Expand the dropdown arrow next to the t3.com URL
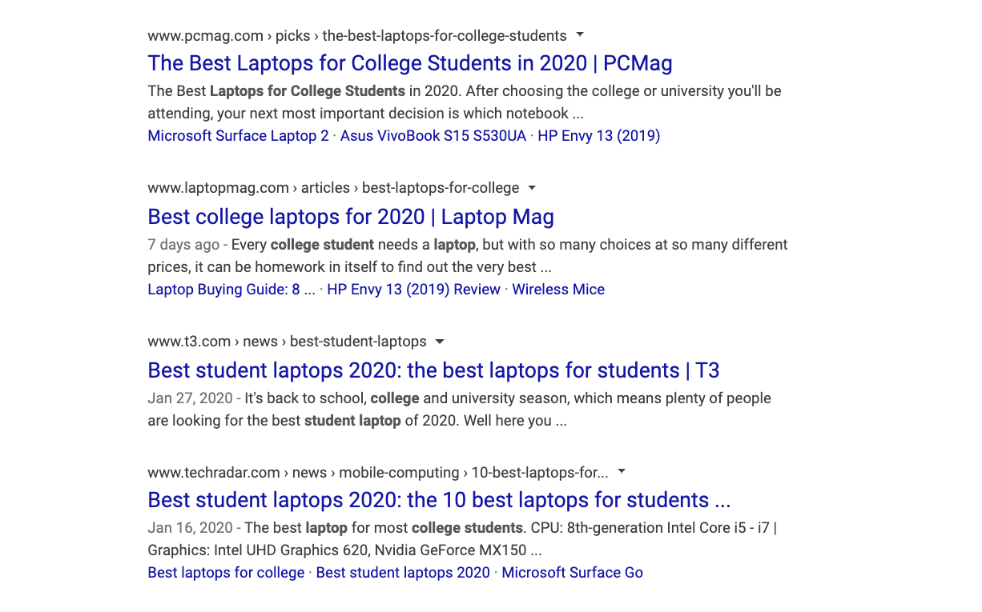This screenshot has height=612, width=982. click(x=439, y=342)
